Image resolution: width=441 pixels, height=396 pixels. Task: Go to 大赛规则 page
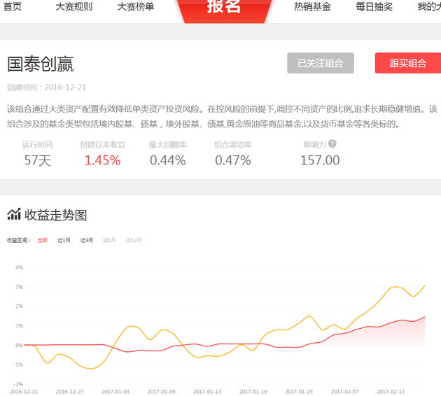point(74,6)
